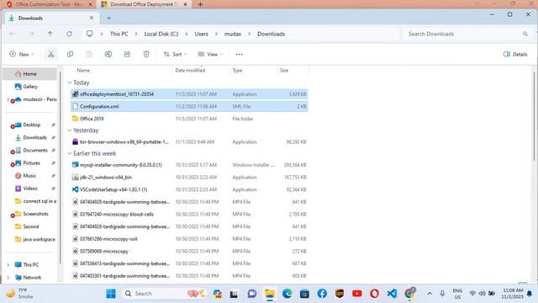Switch to Download Office Deployment browser tab

pos(144,4)
